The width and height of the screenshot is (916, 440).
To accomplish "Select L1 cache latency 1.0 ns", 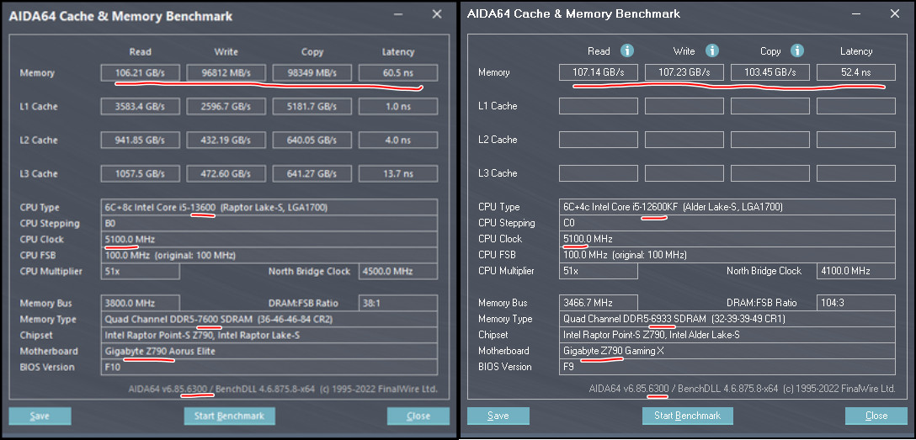I will click(398, 107).
